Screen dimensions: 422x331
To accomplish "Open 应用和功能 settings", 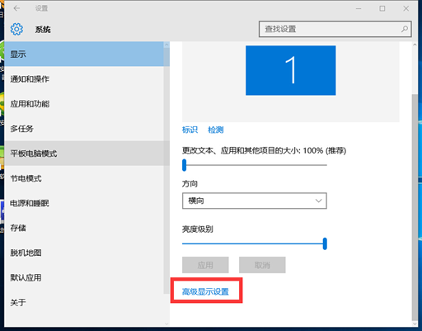I will (x=84, y=104).
